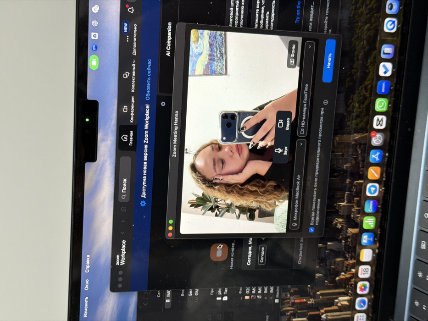Viewport: 428px width, 321px height.
Task: Open the Дополнительно more options
Action: (x=131, y=38)
